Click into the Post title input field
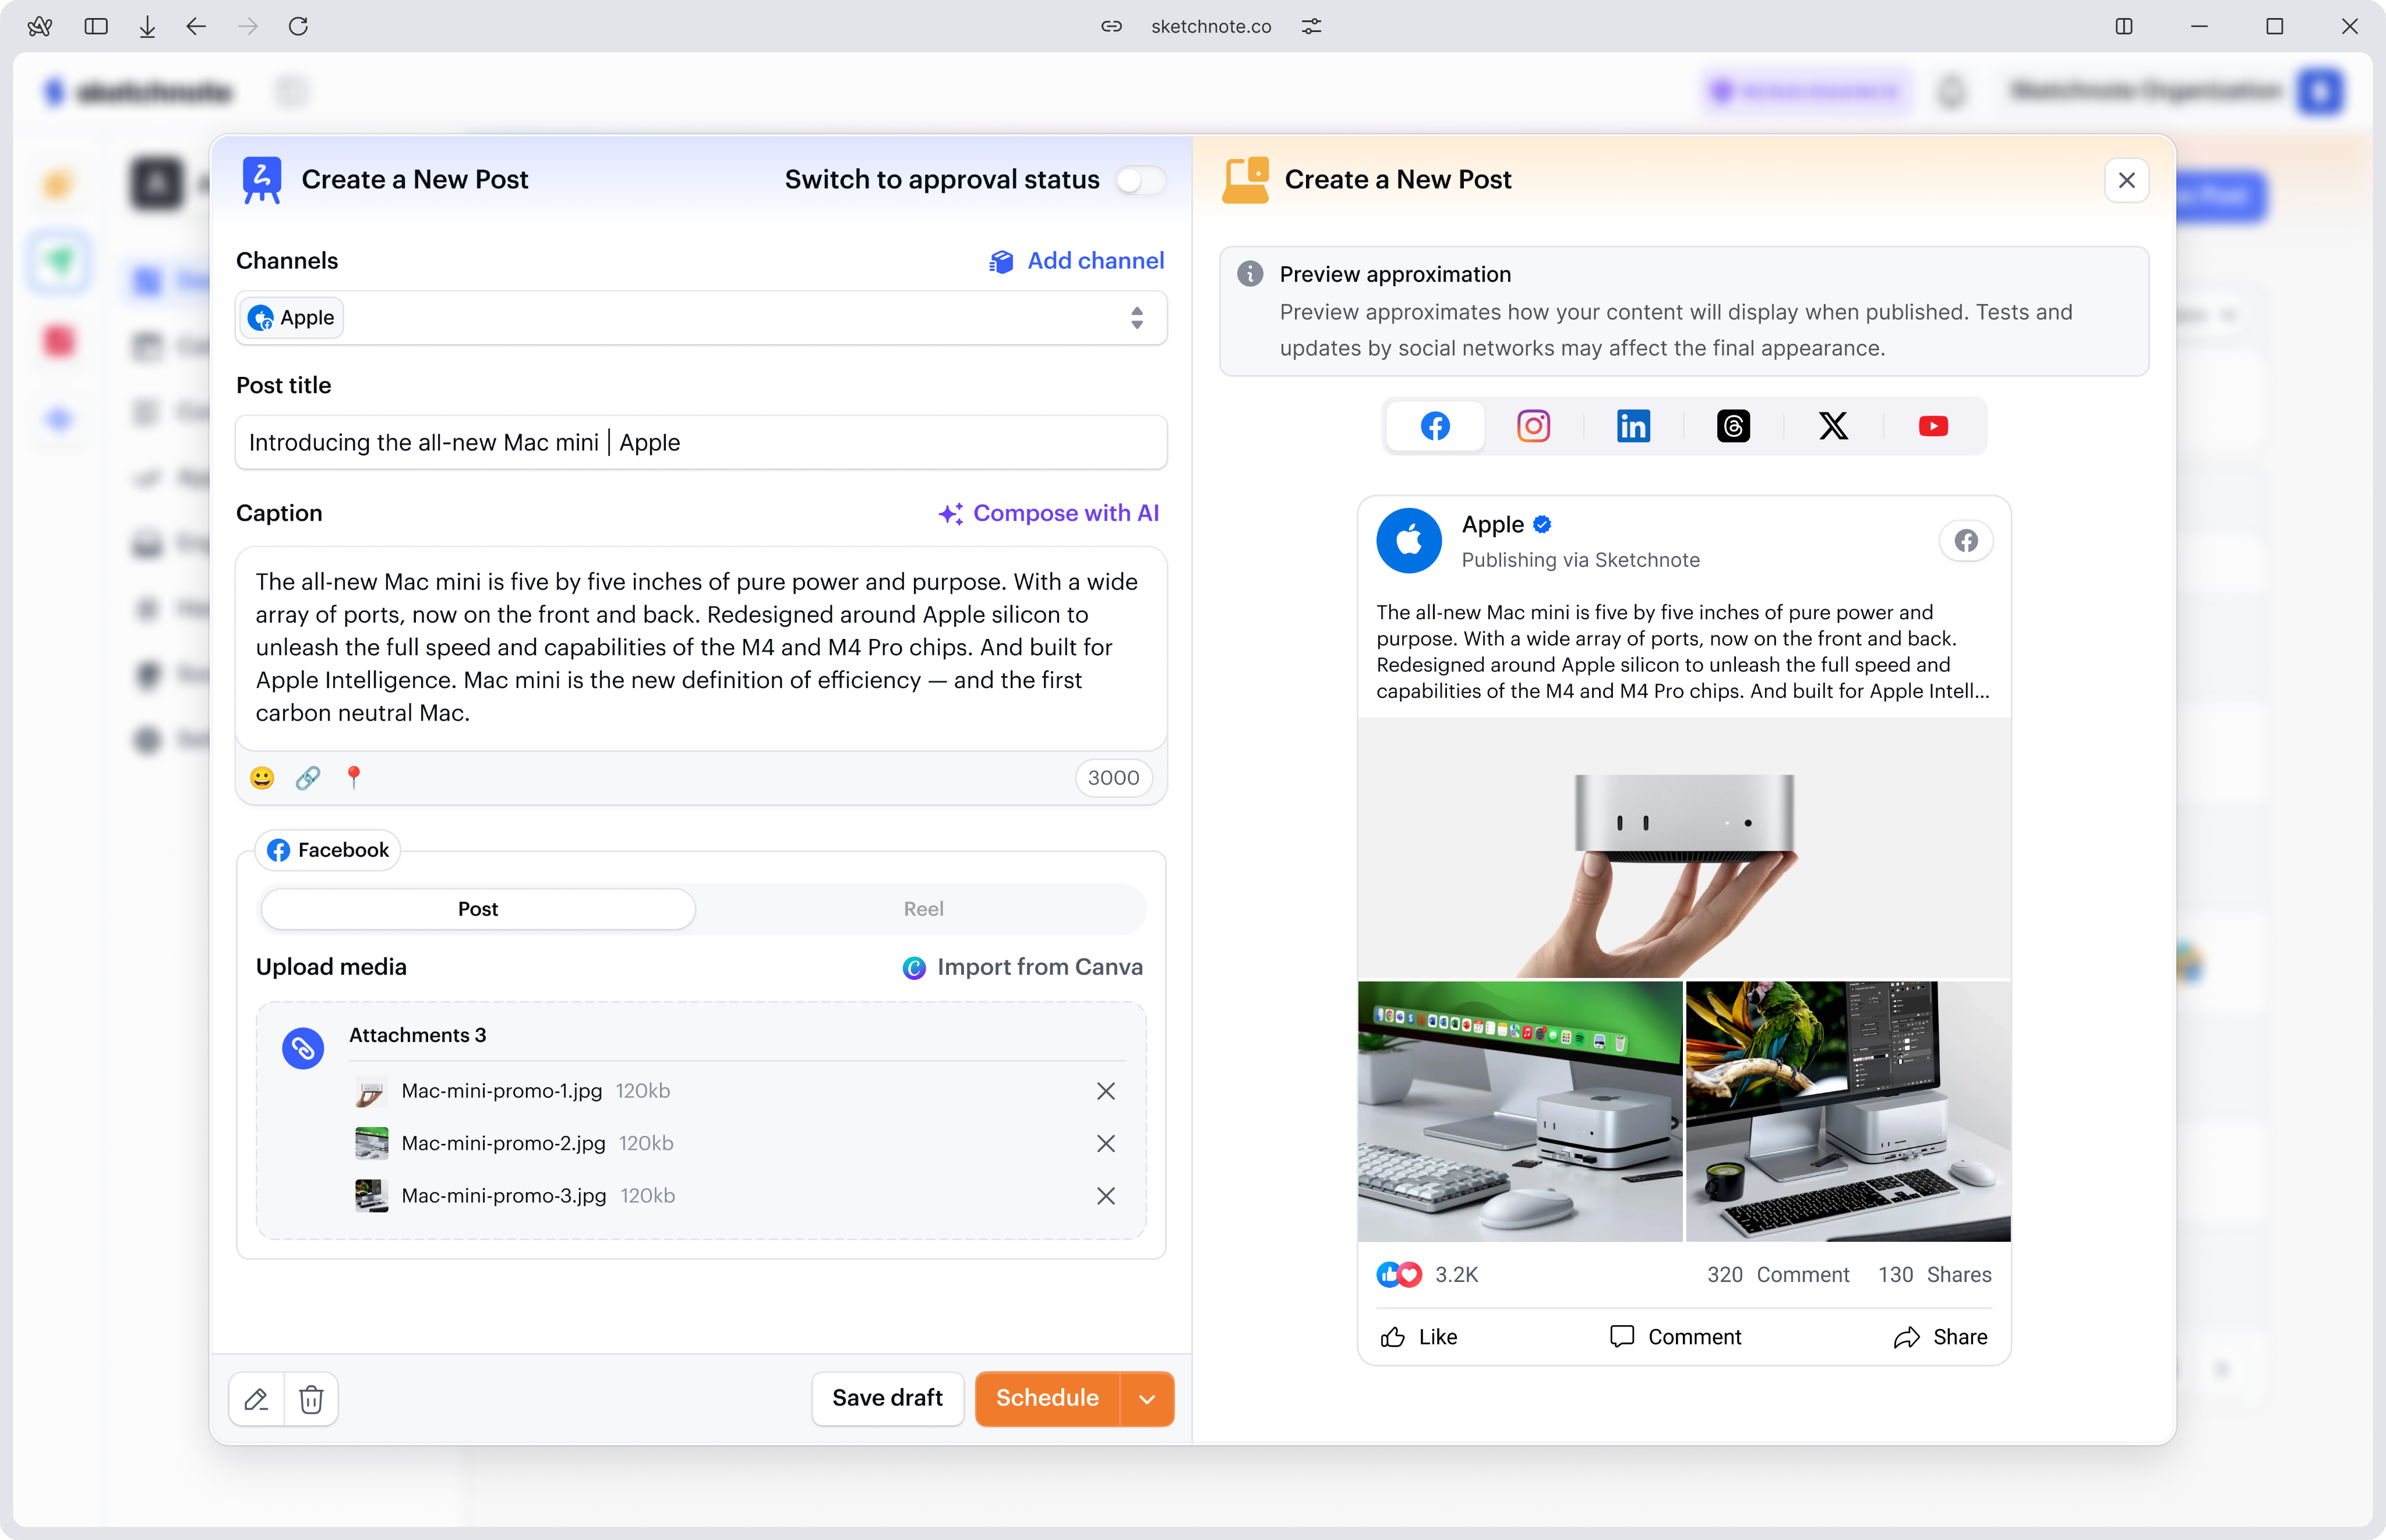 [700, 442]
